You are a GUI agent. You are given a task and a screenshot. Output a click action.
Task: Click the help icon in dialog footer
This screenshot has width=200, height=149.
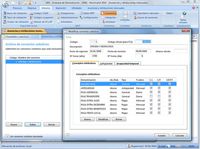coord(67,135)
